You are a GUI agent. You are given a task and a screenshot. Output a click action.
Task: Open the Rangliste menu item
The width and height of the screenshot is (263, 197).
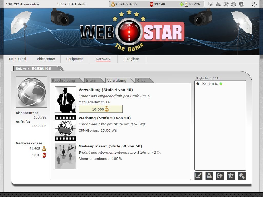tap(132, 59)
